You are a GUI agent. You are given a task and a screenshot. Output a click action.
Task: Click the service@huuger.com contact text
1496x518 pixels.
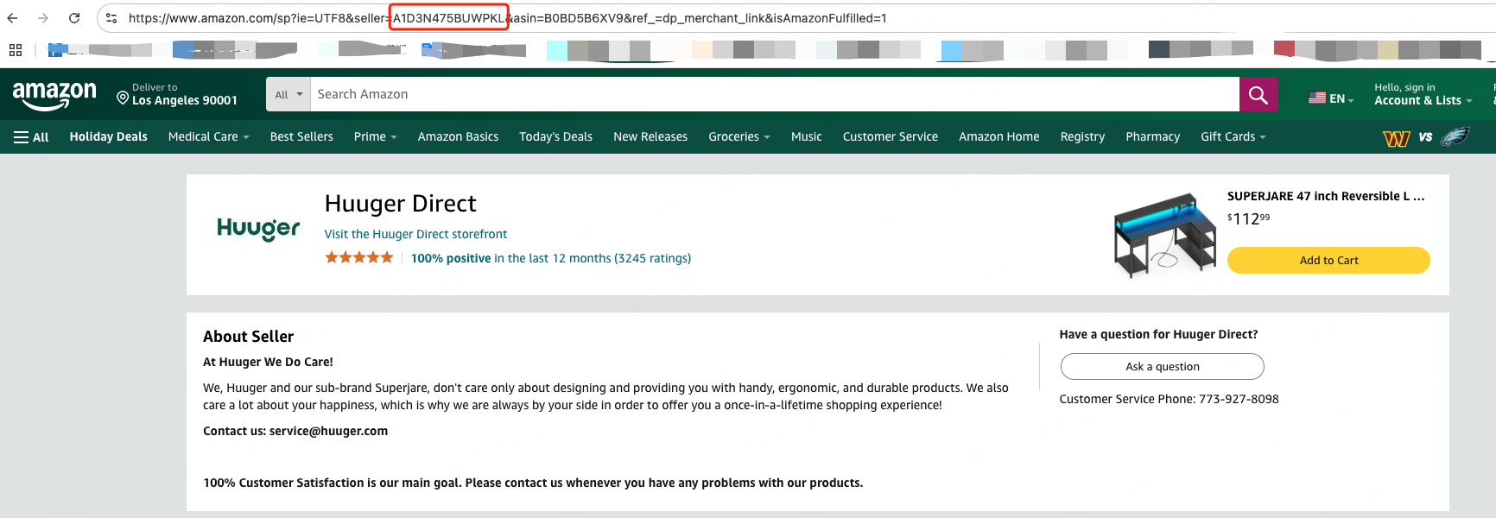328,431
